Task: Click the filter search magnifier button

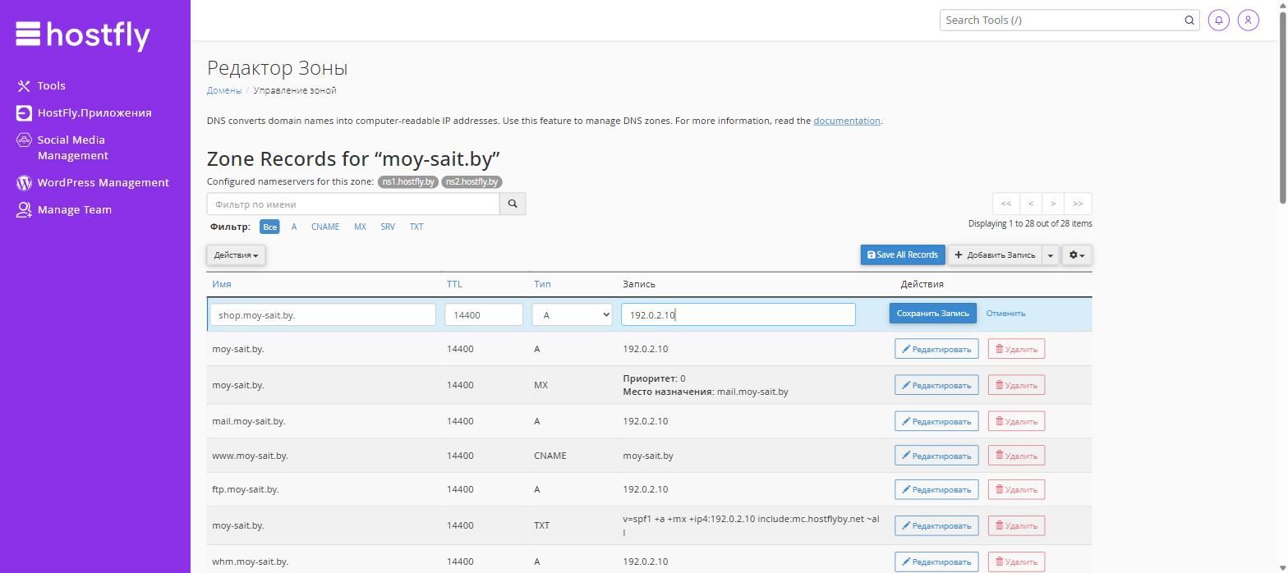Action: tap(513, 204)
